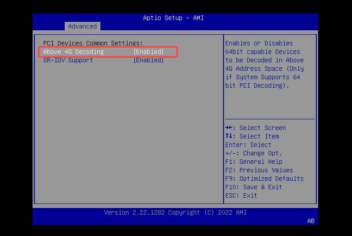Image resolution: width=352 pixels, height=236 pixels.
Task: Click the Version 2.22.1282 copyright footer
Action: pos(175,212)
